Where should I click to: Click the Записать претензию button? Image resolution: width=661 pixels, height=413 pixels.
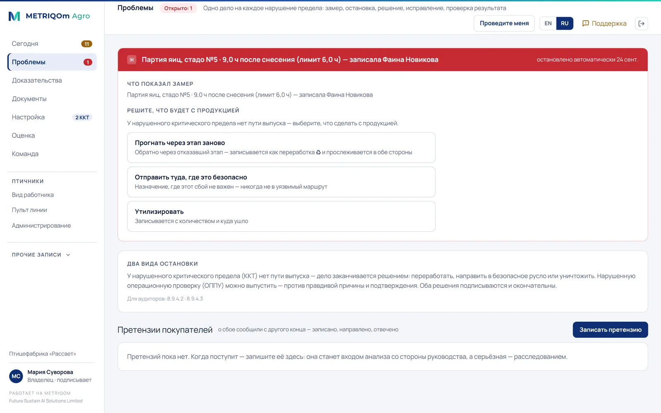(x=610, y=330)
